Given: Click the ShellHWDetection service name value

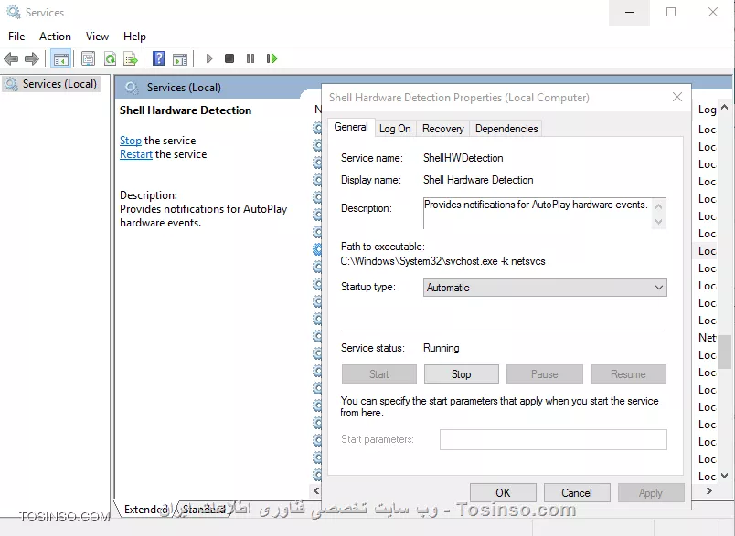Looking at the screenshot, I should tap(463, 158).
